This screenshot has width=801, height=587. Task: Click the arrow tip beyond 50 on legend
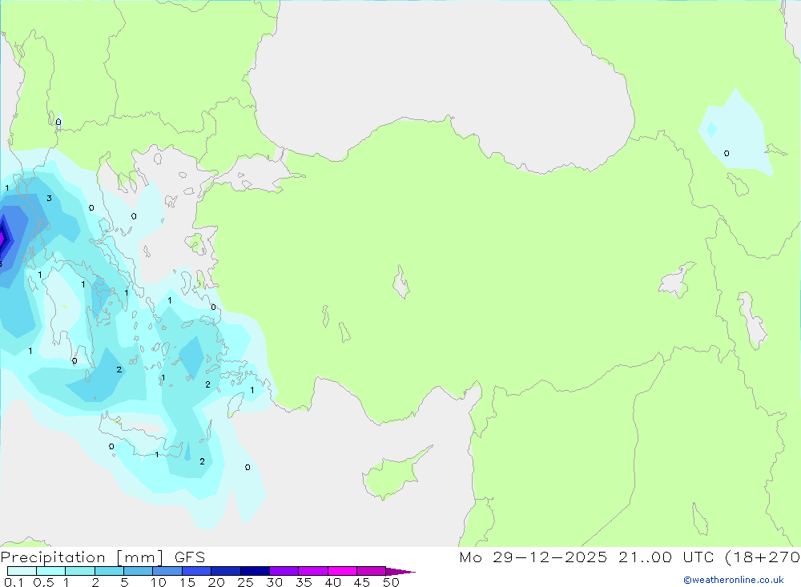pos(400,571)
